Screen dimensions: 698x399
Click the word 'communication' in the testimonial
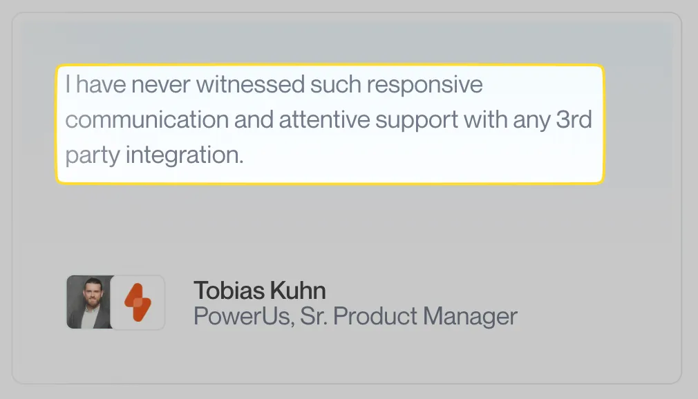[x=147, y=119]
